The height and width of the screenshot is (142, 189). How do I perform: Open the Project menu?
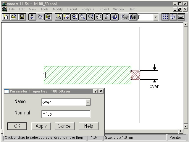(104, 9)
